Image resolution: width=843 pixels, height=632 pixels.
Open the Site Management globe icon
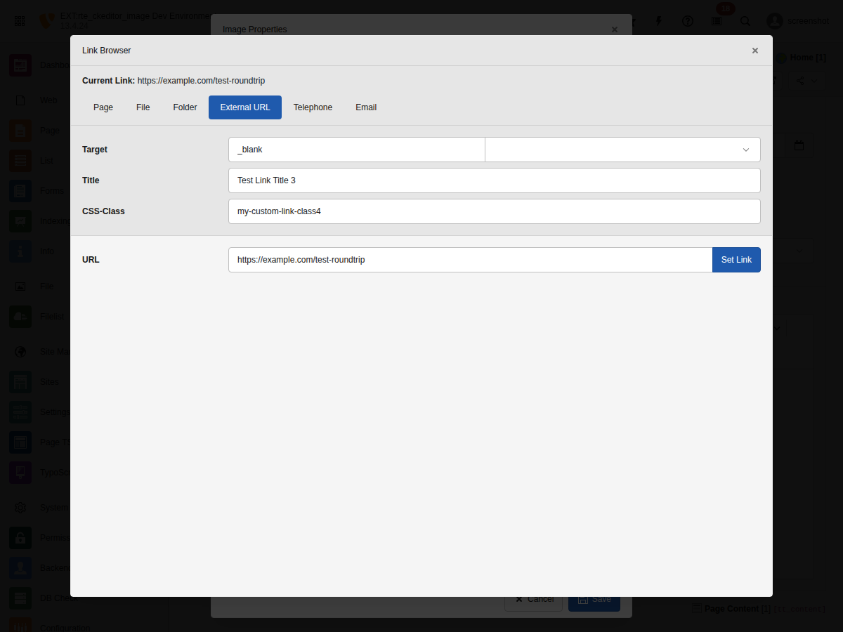[20, 351]
